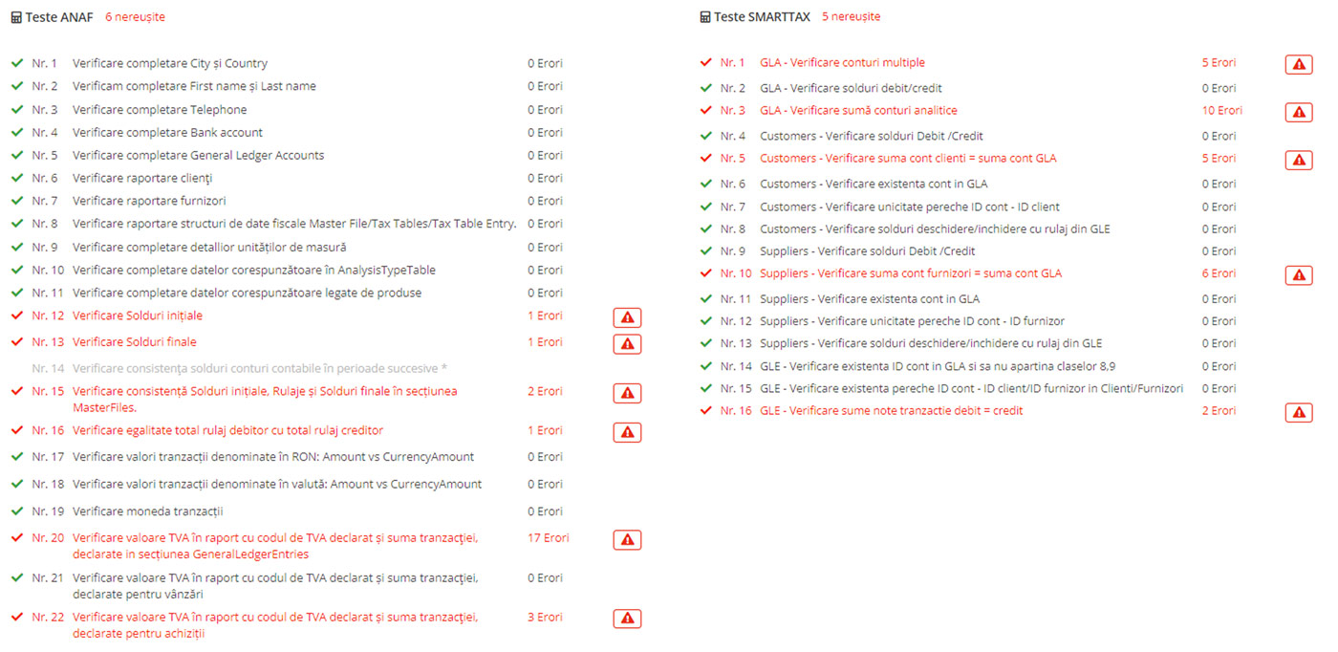Show warning for egalitate total rulaj debitor
The height and width of the screenshot is (652, 1338).
pyautogui.click(x=627, y=433)
